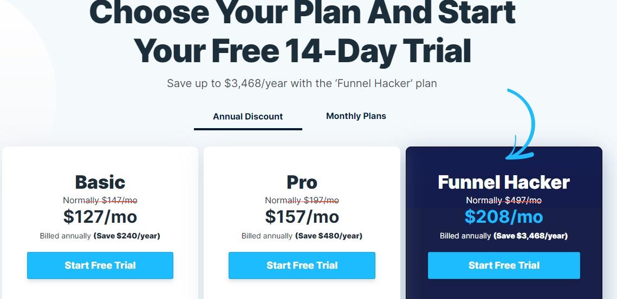Click the $127/mo price
This screenshot has height=299, width=617.
click(x=100, y=217)
